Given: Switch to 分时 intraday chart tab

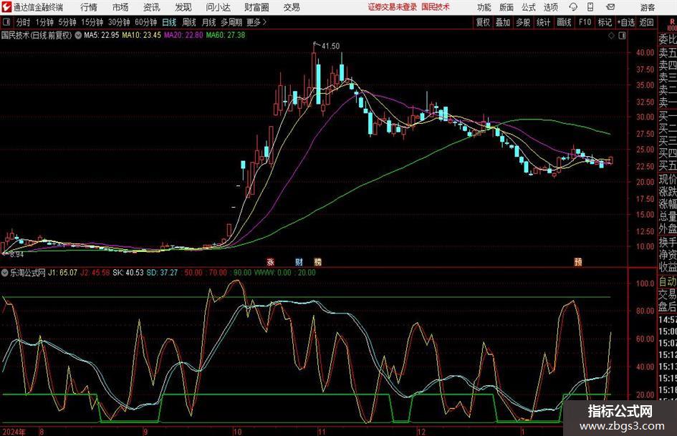Looking at the screenshot, I should [23, 22].
